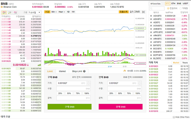Star the ADA/BTC pair
This screenshot has width=191, height=119.
click(x=151, y=16)
